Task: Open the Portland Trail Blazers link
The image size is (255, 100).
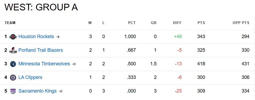Action: click(x=41, y=50)
